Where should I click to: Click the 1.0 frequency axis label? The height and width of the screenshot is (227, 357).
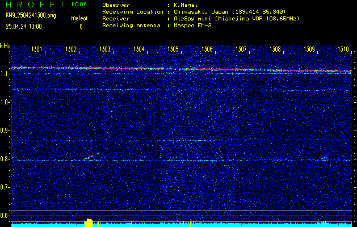(4, 102)
